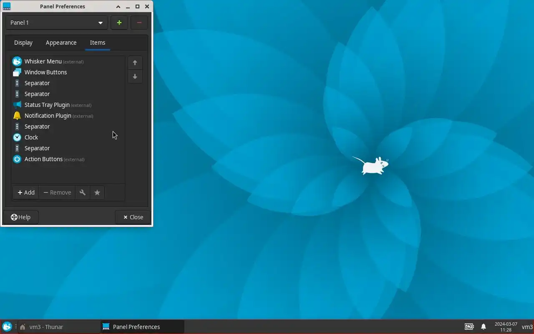Screen dimensions: 534x334
Task: Select the Items tab
Action: click(x=98, y=43)
